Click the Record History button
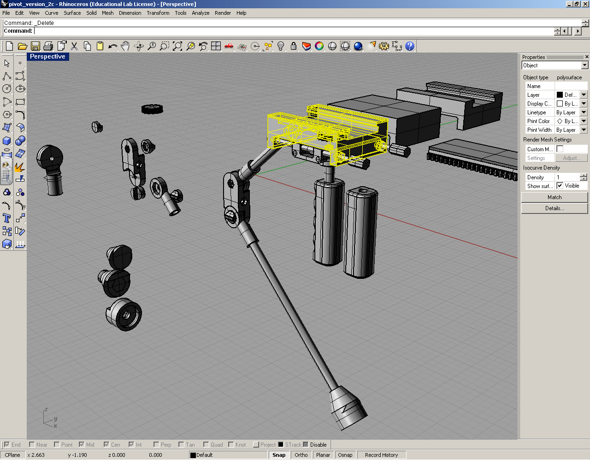 click(381, 455)
